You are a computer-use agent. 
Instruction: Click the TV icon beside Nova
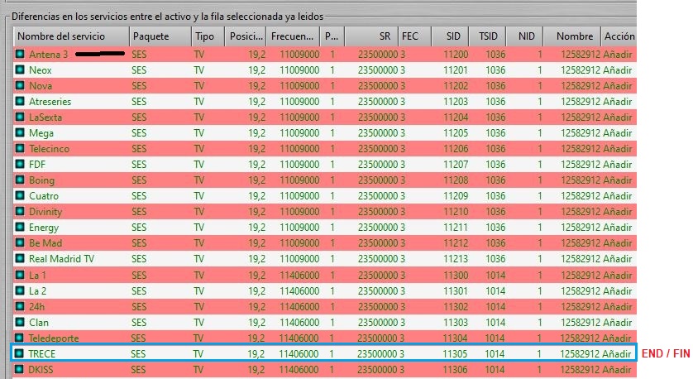pyautogui.click(x=20, y=85)
